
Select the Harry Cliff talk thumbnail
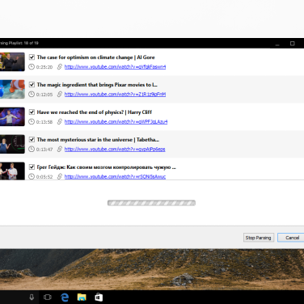12,116
